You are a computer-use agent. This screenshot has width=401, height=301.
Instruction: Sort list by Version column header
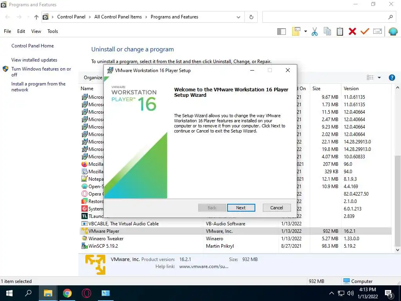pyautogui.click(x=351, y=89)
